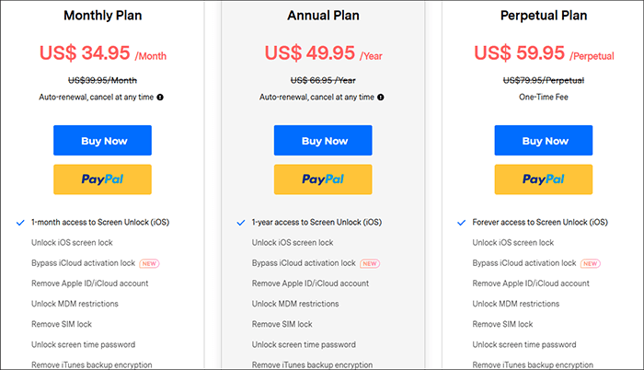Click NEW badge in Perpetual Plan list

[591, 263]
